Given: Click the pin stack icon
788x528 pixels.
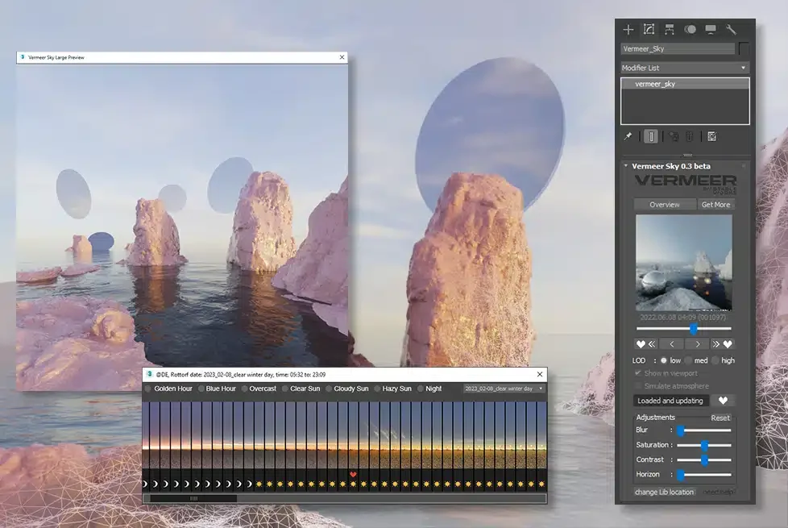Looking at the screenshot, I should click(x=628, y=136).
